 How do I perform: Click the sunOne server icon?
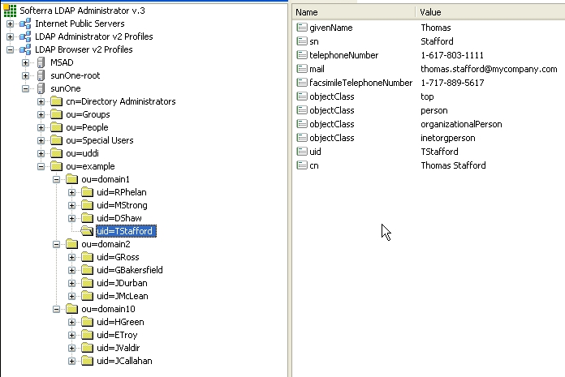pos(41,88)
